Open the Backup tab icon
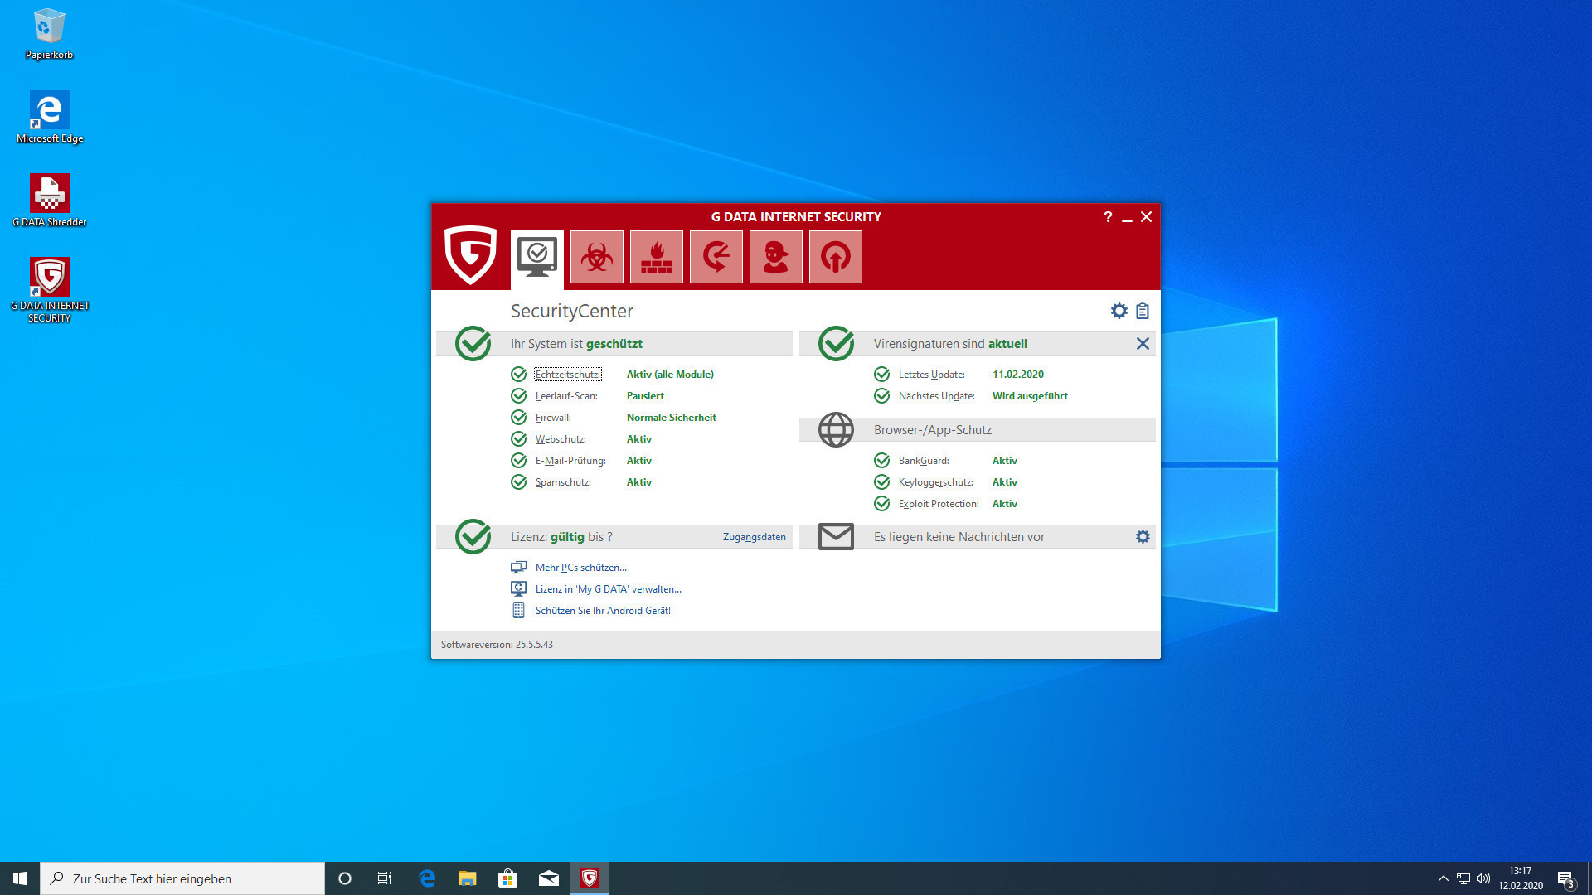Image resolution: width=1592 pixels, height=895 pixels. pos(716,257)
